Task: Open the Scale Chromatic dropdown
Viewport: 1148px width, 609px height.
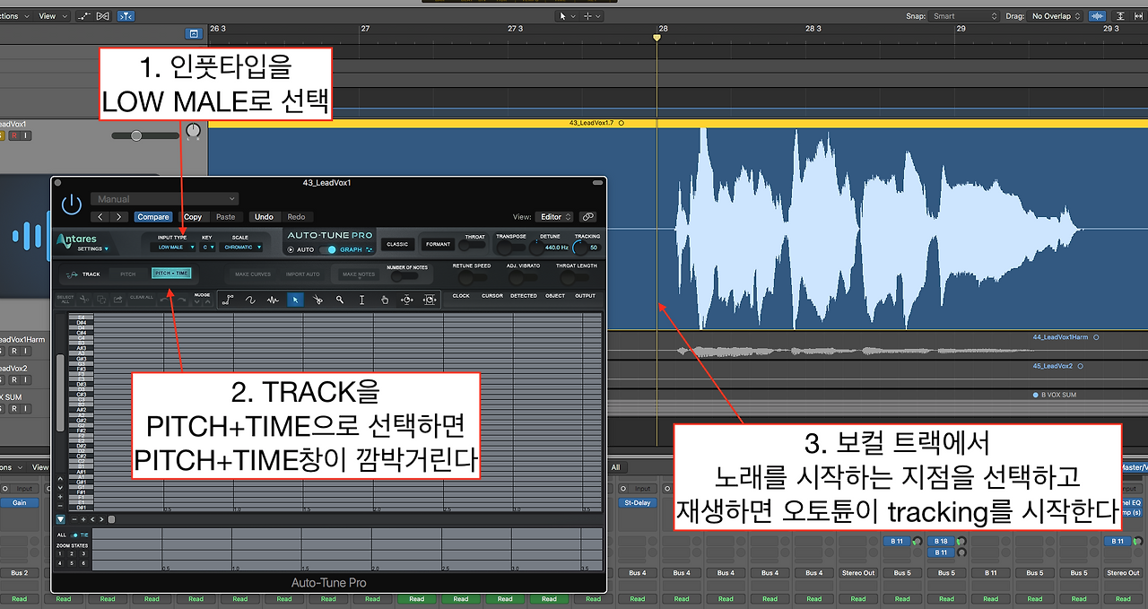Action: [242, 247]
